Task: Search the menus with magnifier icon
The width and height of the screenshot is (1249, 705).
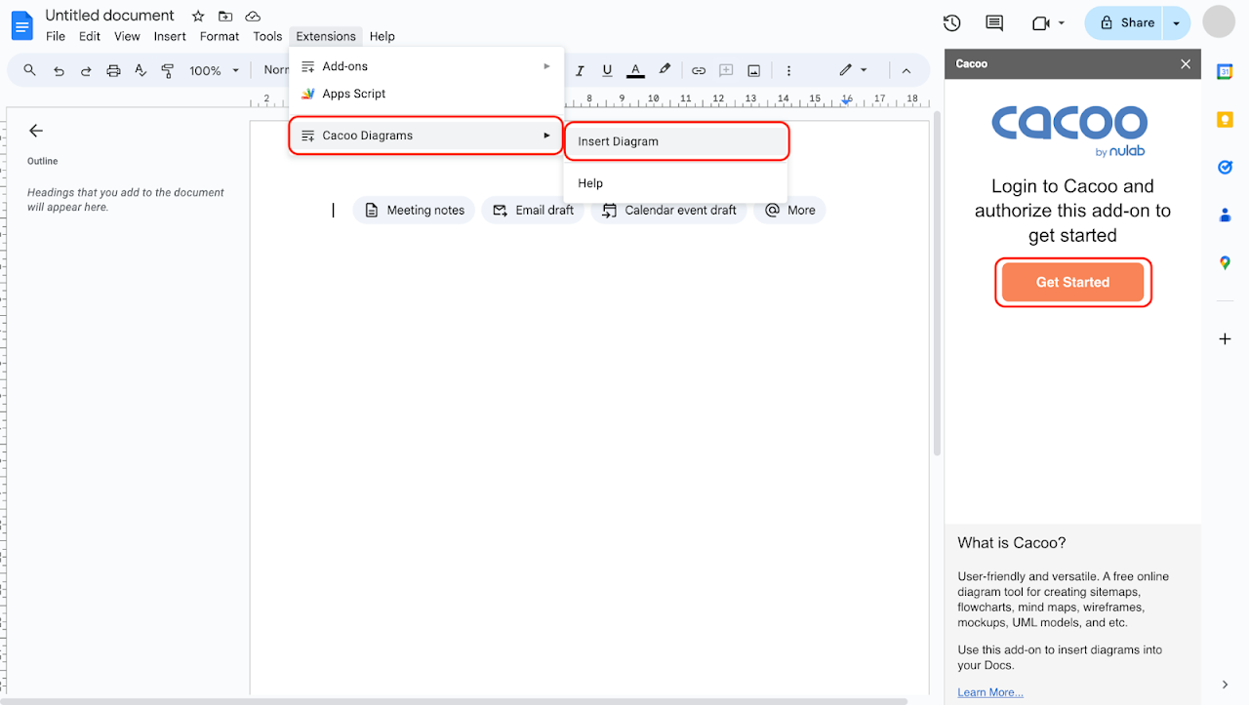Action: pos(30,70)
